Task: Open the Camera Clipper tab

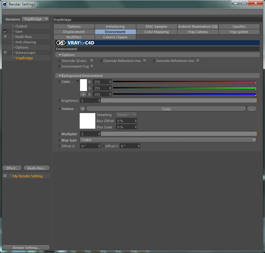Action: coord(115,37)
